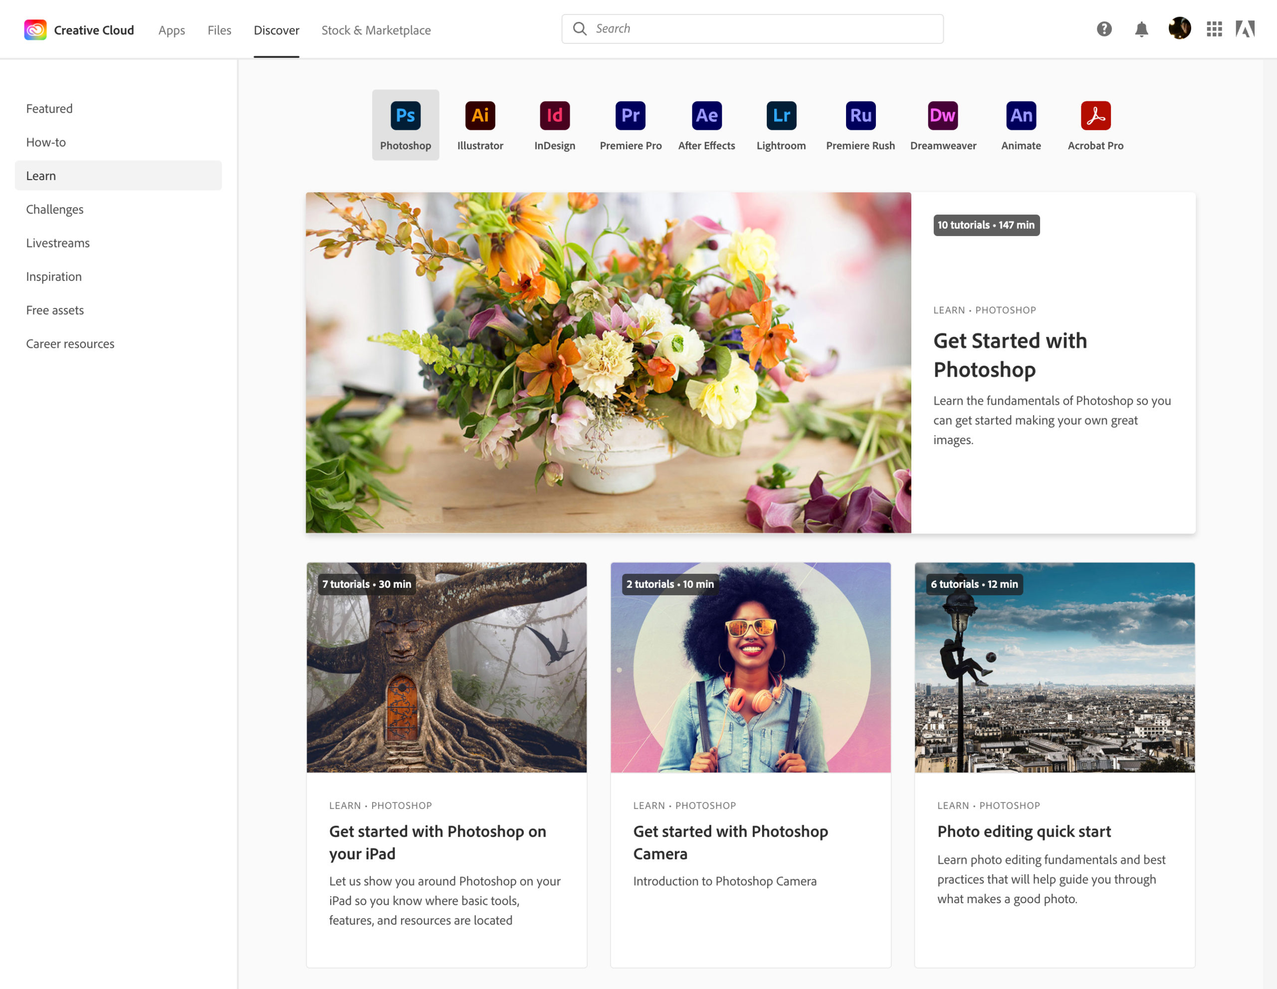Click the Creative Cloud logo icon

[35, 30]
